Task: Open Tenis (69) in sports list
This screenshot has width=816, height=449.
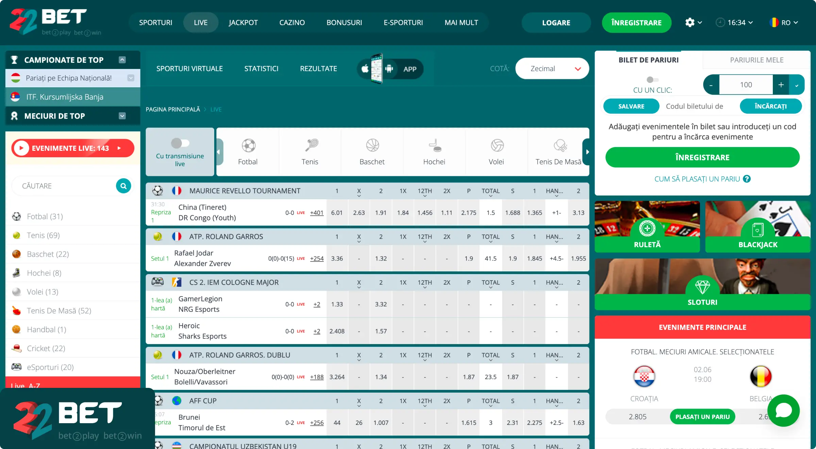Action: 73,235
